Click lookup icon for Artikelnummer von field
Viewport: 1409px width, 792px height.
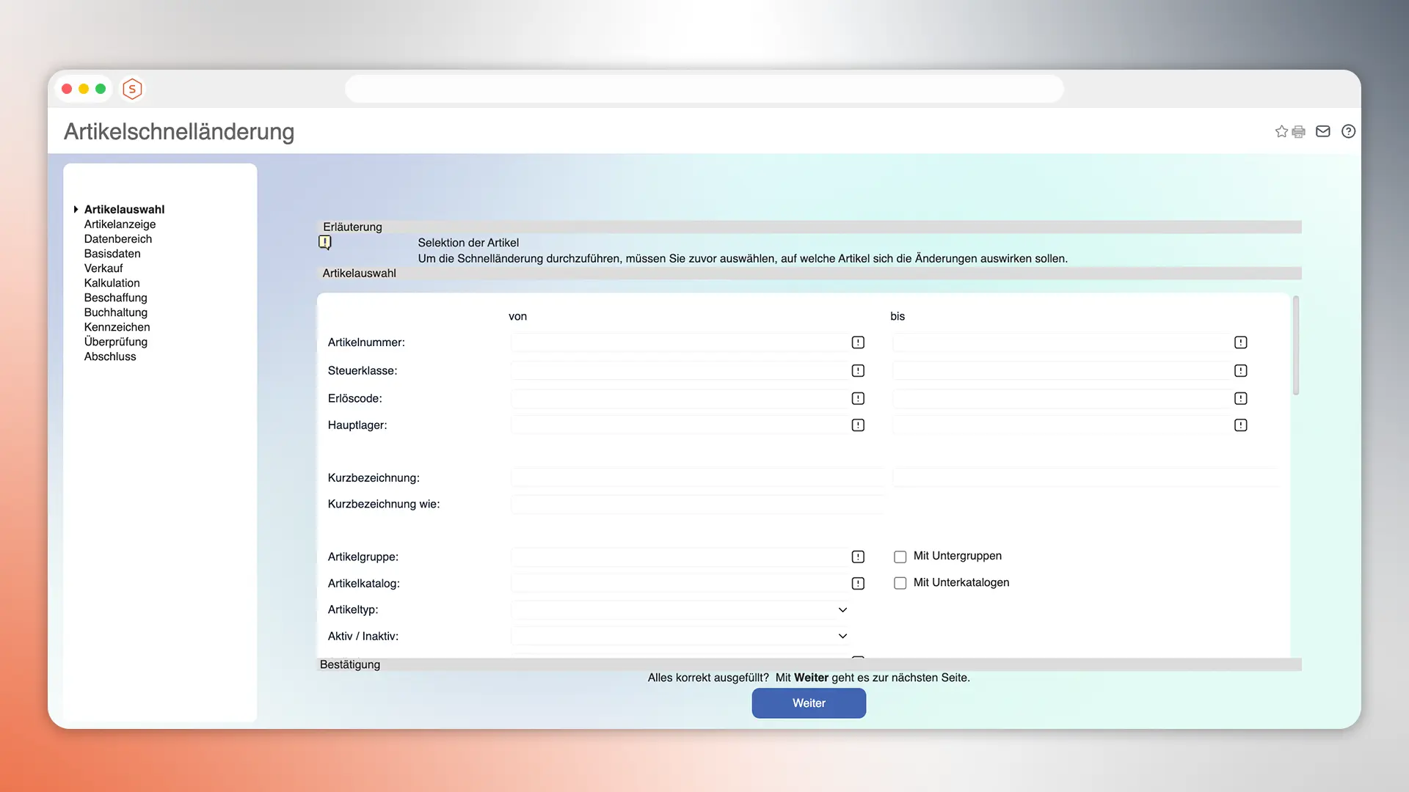(858, 342)
